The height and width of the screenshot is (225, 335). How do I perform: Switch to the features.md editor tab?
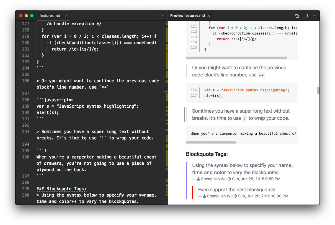50,16
